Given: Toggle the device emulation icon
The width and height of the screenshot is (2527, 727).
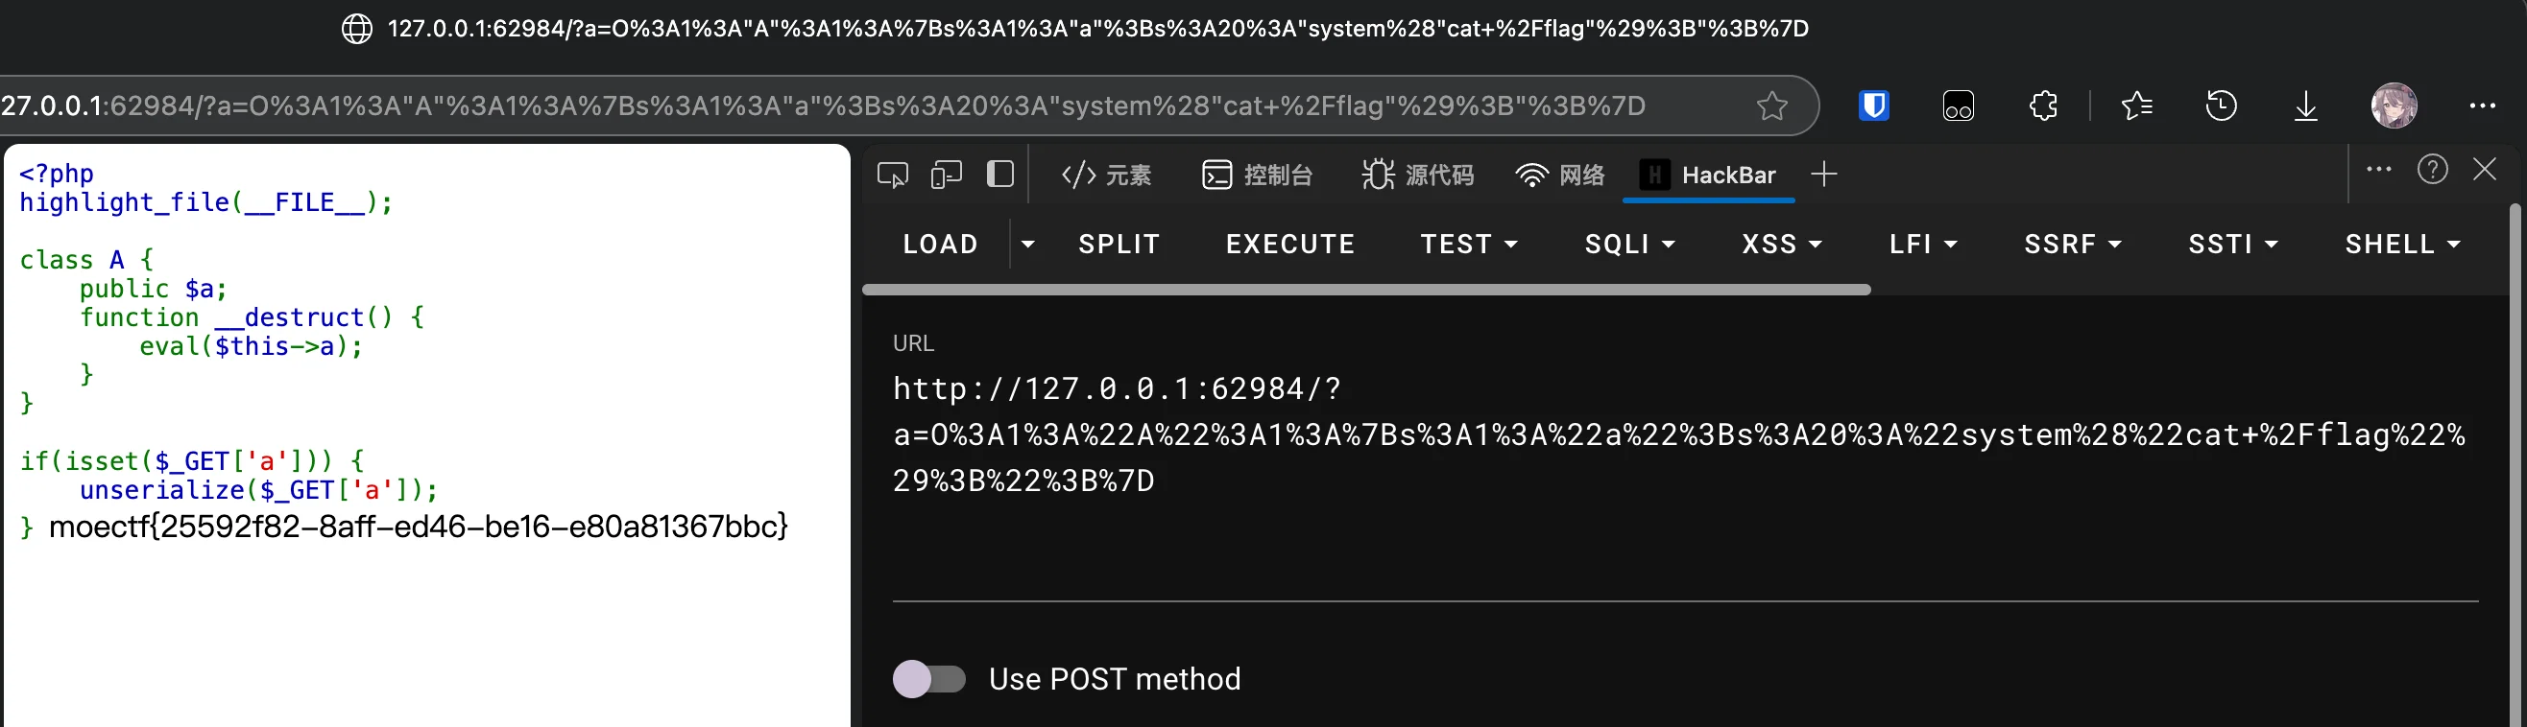Looking at the screenshot, I should (x=946, y=176).
